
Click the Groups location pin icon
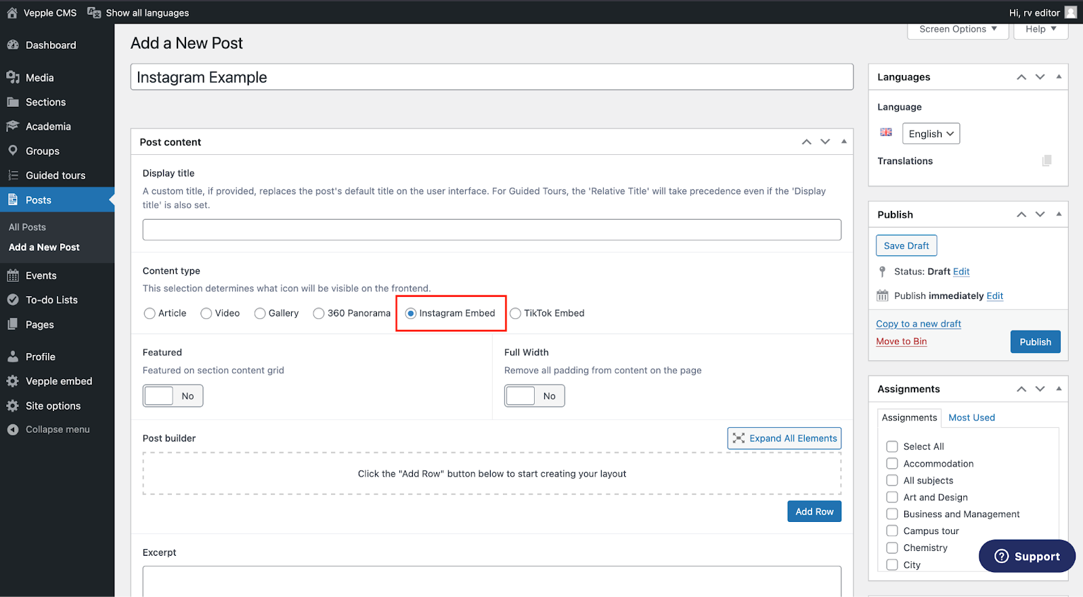click(x=13, y=151)
